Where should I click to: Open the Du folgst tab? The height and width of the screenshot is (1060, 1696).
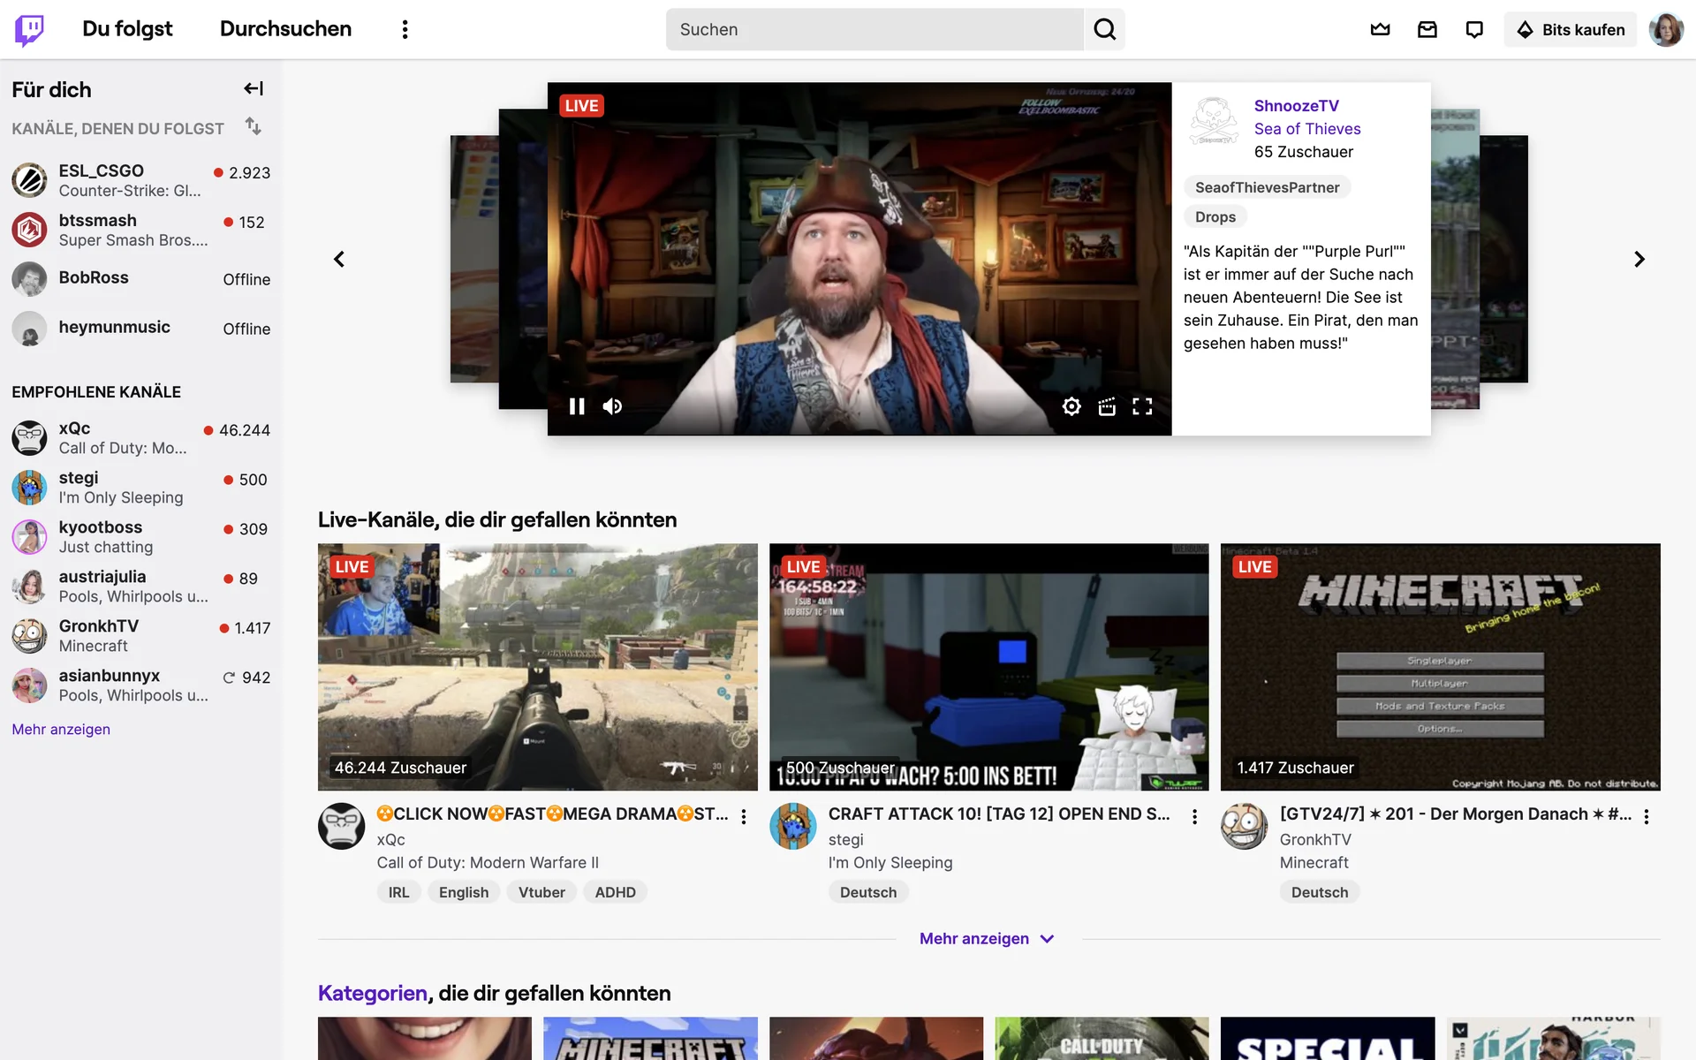coord(127,29)
